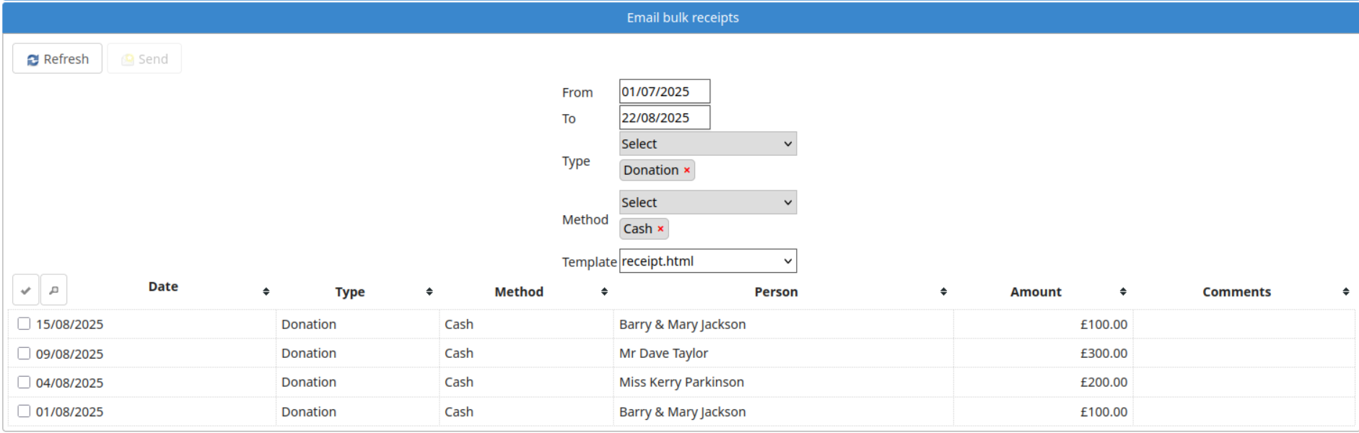Remove the Cash method tag via red x
The image size is (1359, 433).
pyautogui.click(x=660, y=229)
